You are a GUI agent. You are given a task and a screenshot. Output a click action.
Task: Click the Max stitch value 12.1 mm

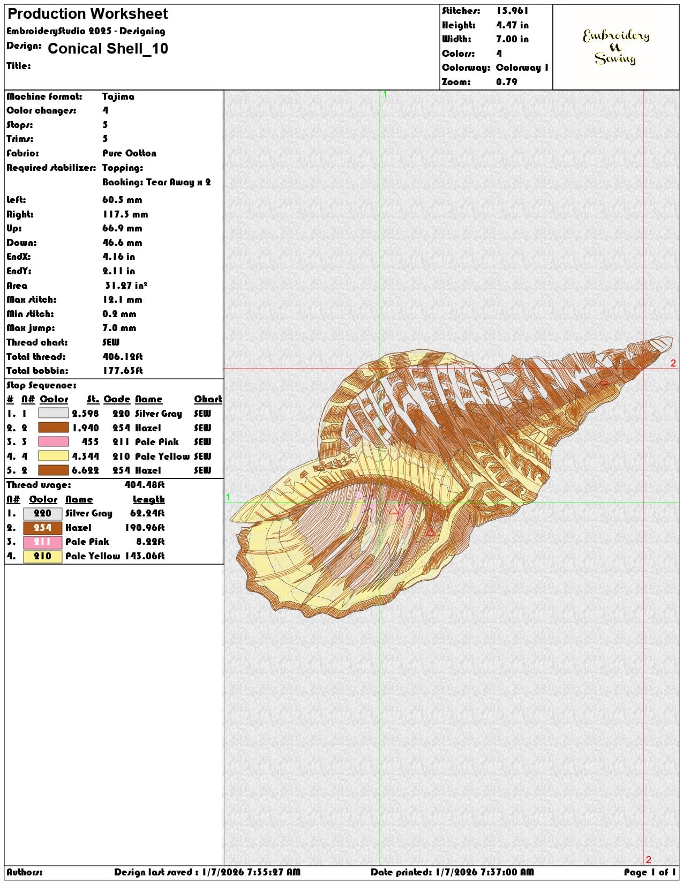(x=122, y=299)
